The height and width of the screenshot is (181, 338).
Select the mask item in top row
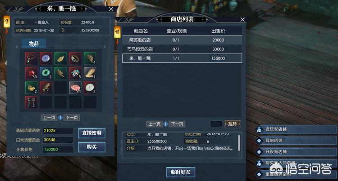click(75, 58)
